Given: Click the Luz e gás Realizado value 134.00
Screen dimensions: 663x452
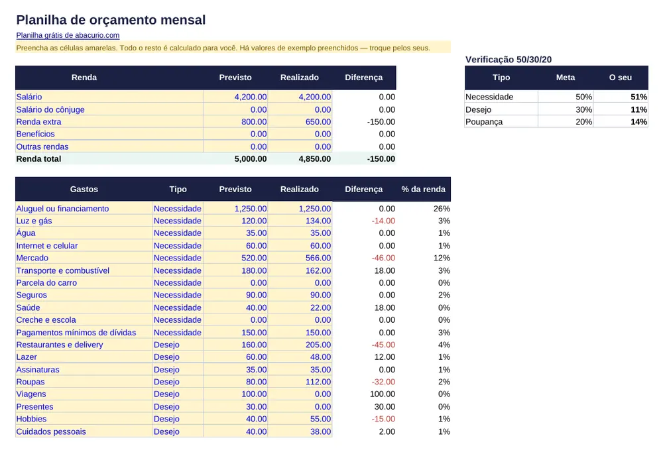Looking at the screenshot, I should [318, 221].
